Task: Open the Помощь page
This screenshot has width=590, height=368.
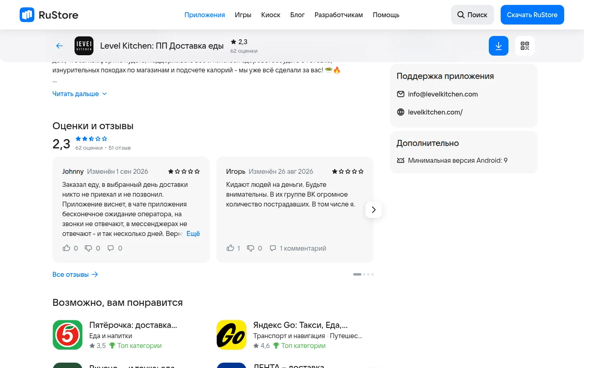Action: (386, 15)
